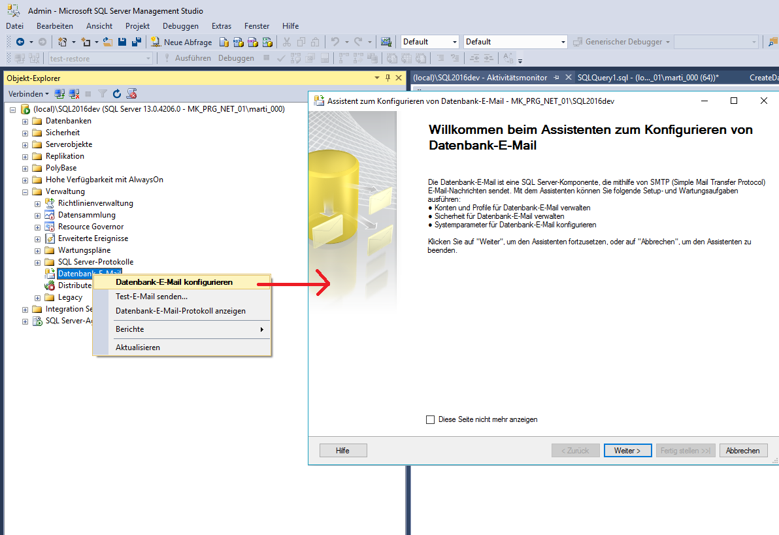Screen dimensions: 779x535
Task: Collapse the Verwaltung node
Action: pos(25,192)
